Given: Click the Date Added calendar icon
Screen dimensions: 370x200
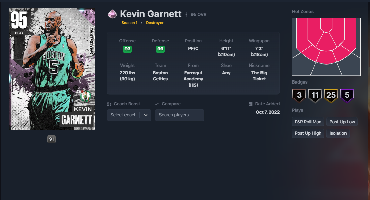Looking at the screenshot, I should [251, 104].
